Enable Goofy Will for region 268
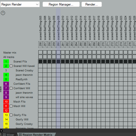 (94, 120)
